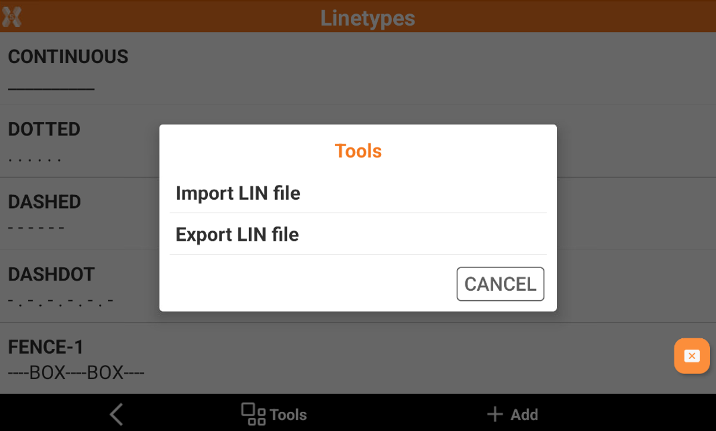Tap the BOX pattern preview under FENCE-1

76,373
